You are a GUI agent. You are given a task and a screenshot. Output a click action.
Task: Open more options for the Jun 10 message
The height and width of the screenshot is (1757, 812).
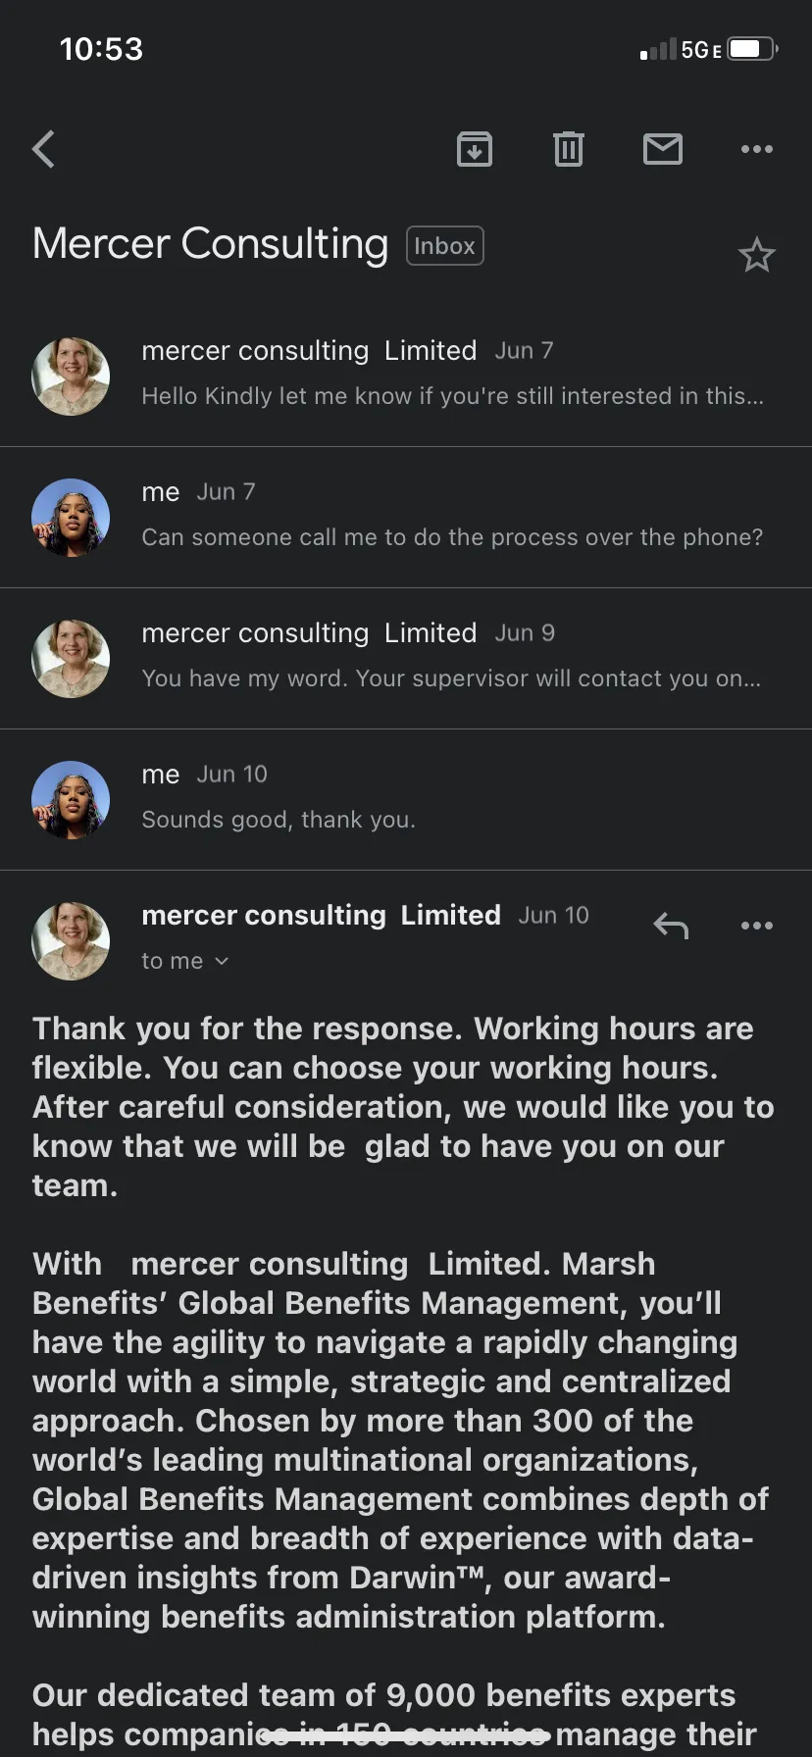pyautogui.click(x=757, y=925)
